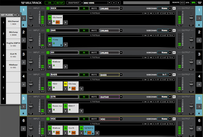Toggle the KICK track power button
Screen dimensions: 203x137
(48, 8)
